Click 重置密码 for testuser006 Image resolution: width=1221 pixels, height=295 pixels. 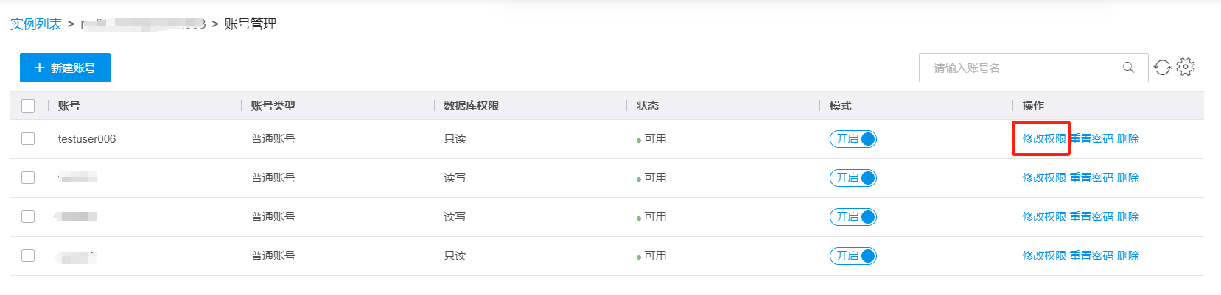[x=1091, y=139]
